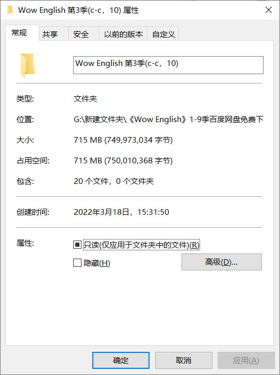Click the location path starting with G:\新建文件夹
Viewport: 280px width, 375px height.
coord(169,119)
